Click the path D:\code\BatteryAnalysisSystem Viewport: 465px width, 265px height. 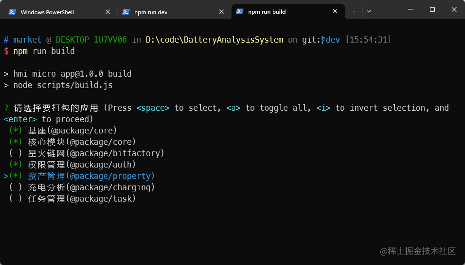215,40
